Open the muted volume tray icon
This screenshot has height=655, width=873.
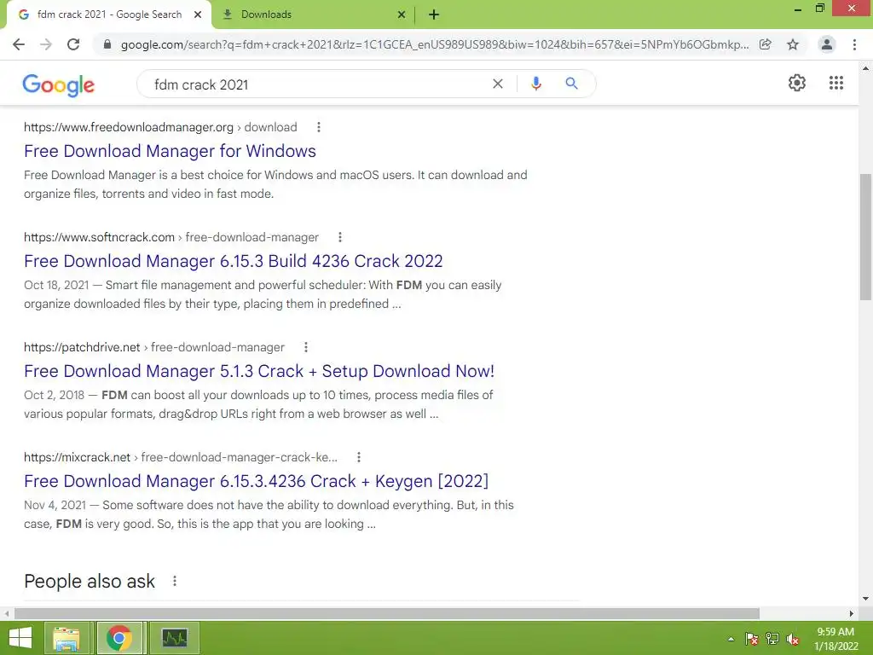click(793, 639)
